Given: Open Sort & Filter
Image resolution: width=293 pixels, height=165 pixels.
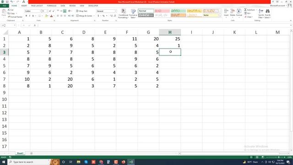Looking at the screenshot, I should [261, 13].
